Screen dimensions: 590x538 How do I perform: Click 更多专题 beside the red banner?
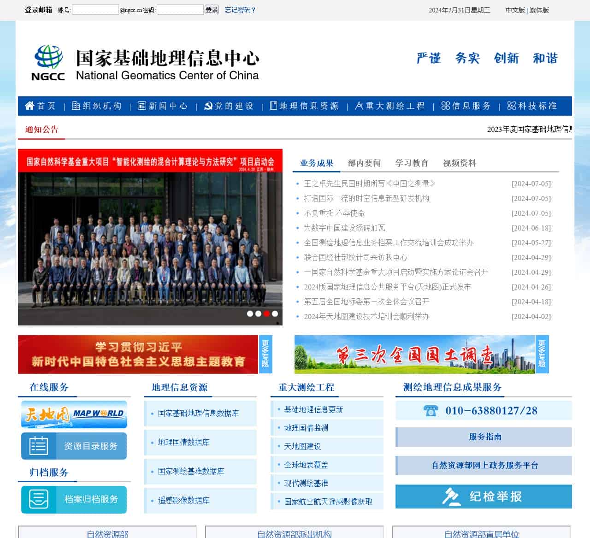tap(265, 354)
